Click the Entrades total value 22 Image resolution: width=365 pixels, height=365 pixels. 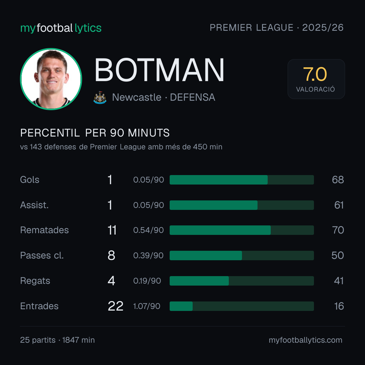coord(116,306)
